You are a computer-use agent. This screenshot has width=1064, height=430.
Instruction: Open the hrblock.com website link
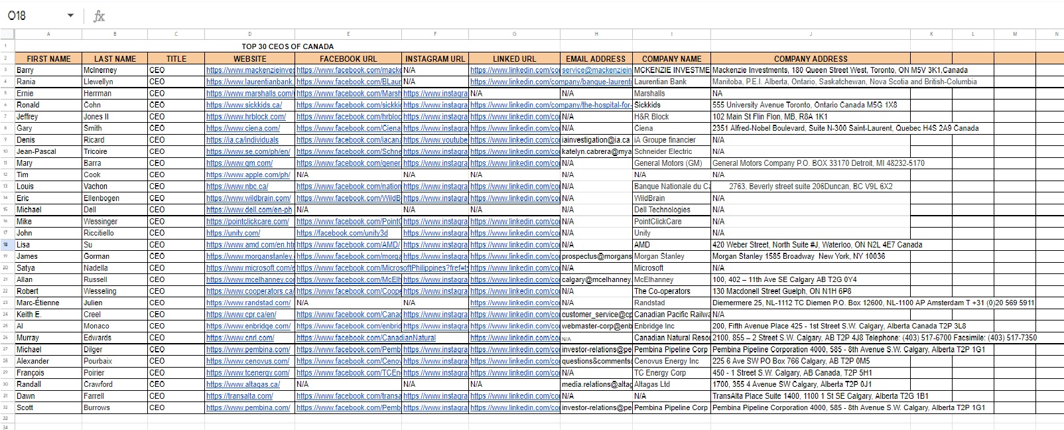click(245, 117)
